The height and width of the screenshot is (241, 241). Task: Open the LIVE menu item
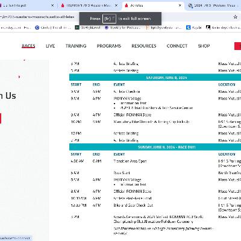51,46
